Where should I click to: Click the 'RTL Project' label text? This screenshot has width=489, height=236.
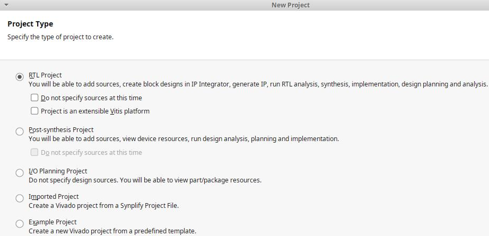point(45,75)
